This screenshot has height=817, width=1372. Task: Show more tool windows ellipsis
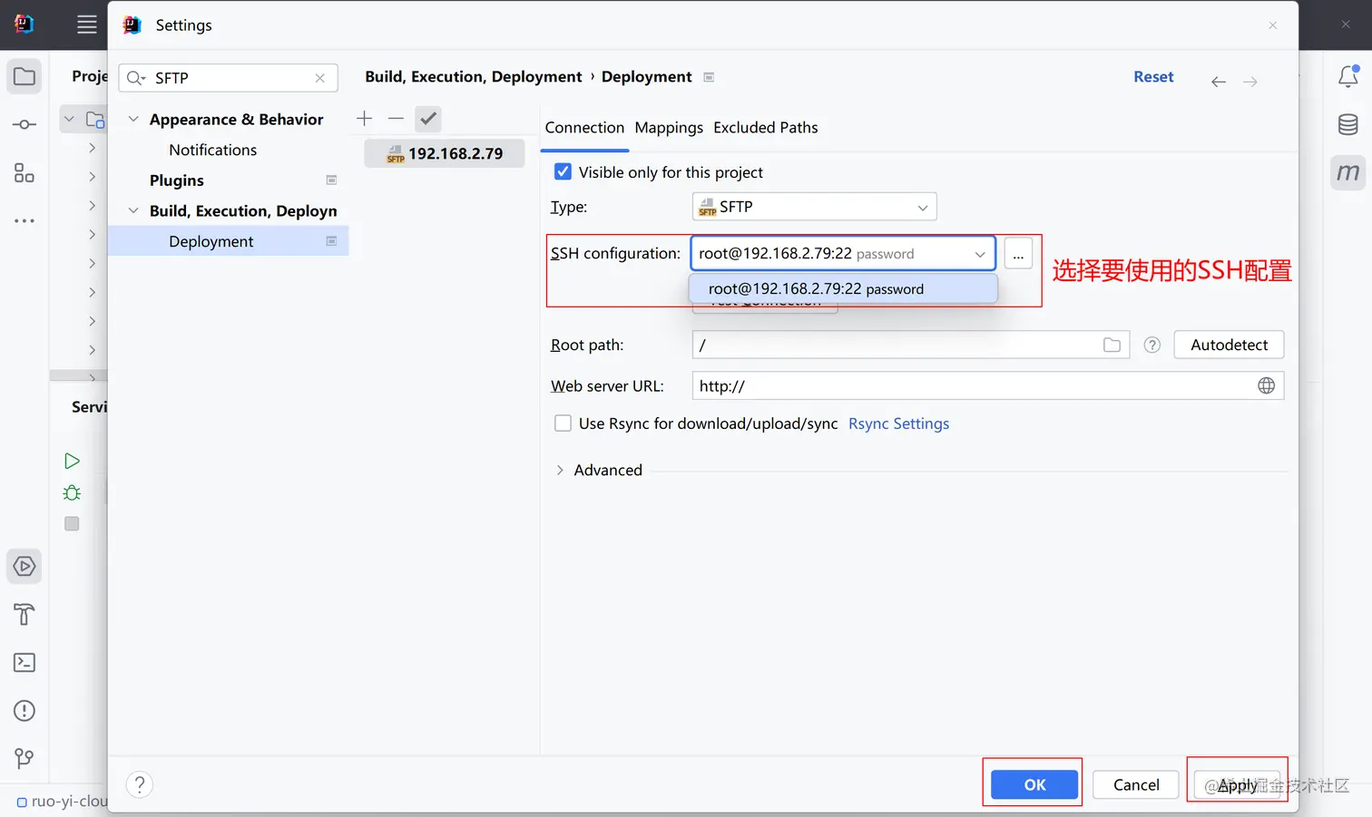point(24,220)
